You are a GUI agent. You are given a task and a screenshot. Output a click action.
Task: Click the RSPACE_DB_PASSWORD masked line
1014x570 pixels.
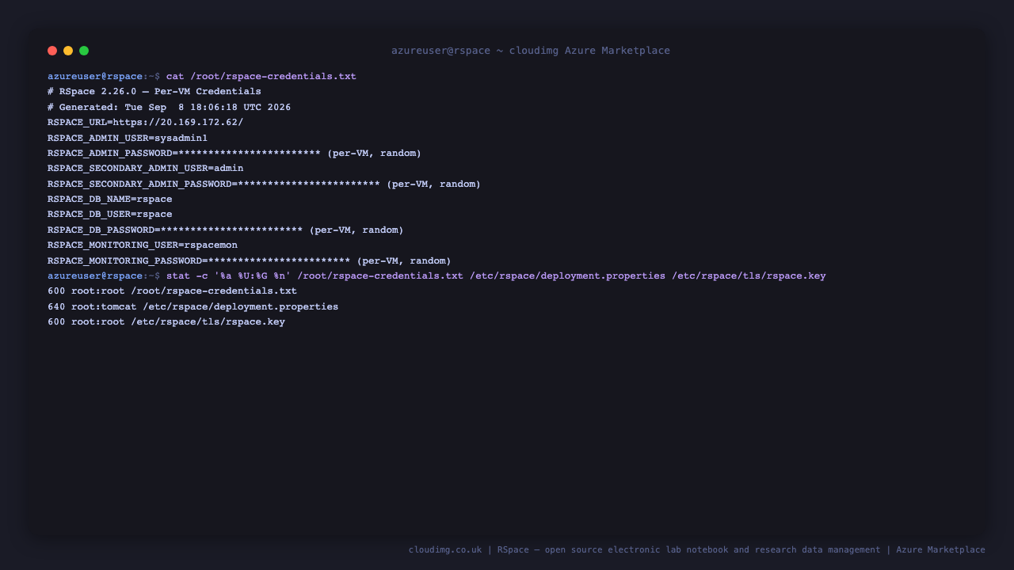[226, 230]
